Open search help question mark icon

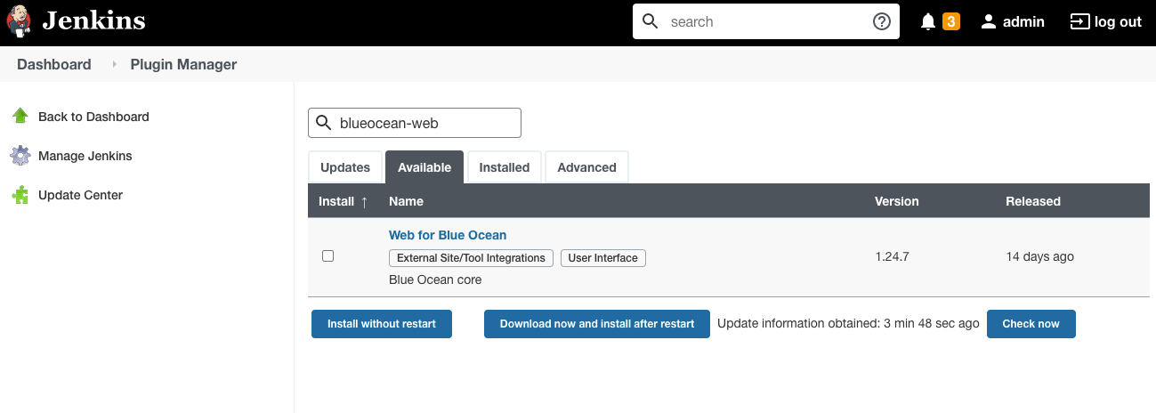(x=882, y=21)
